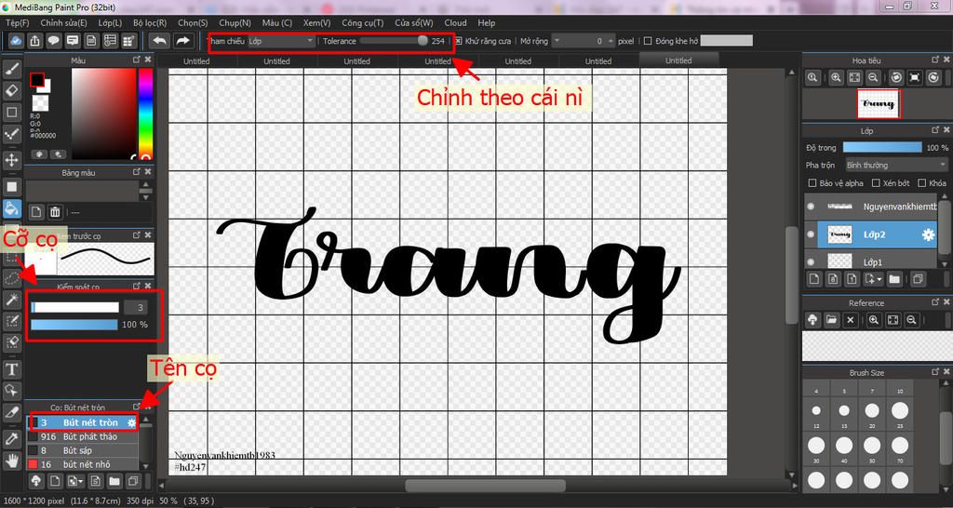Switch to the first Untitled tab
Viewport: 953px width, 508px height.
196,60
